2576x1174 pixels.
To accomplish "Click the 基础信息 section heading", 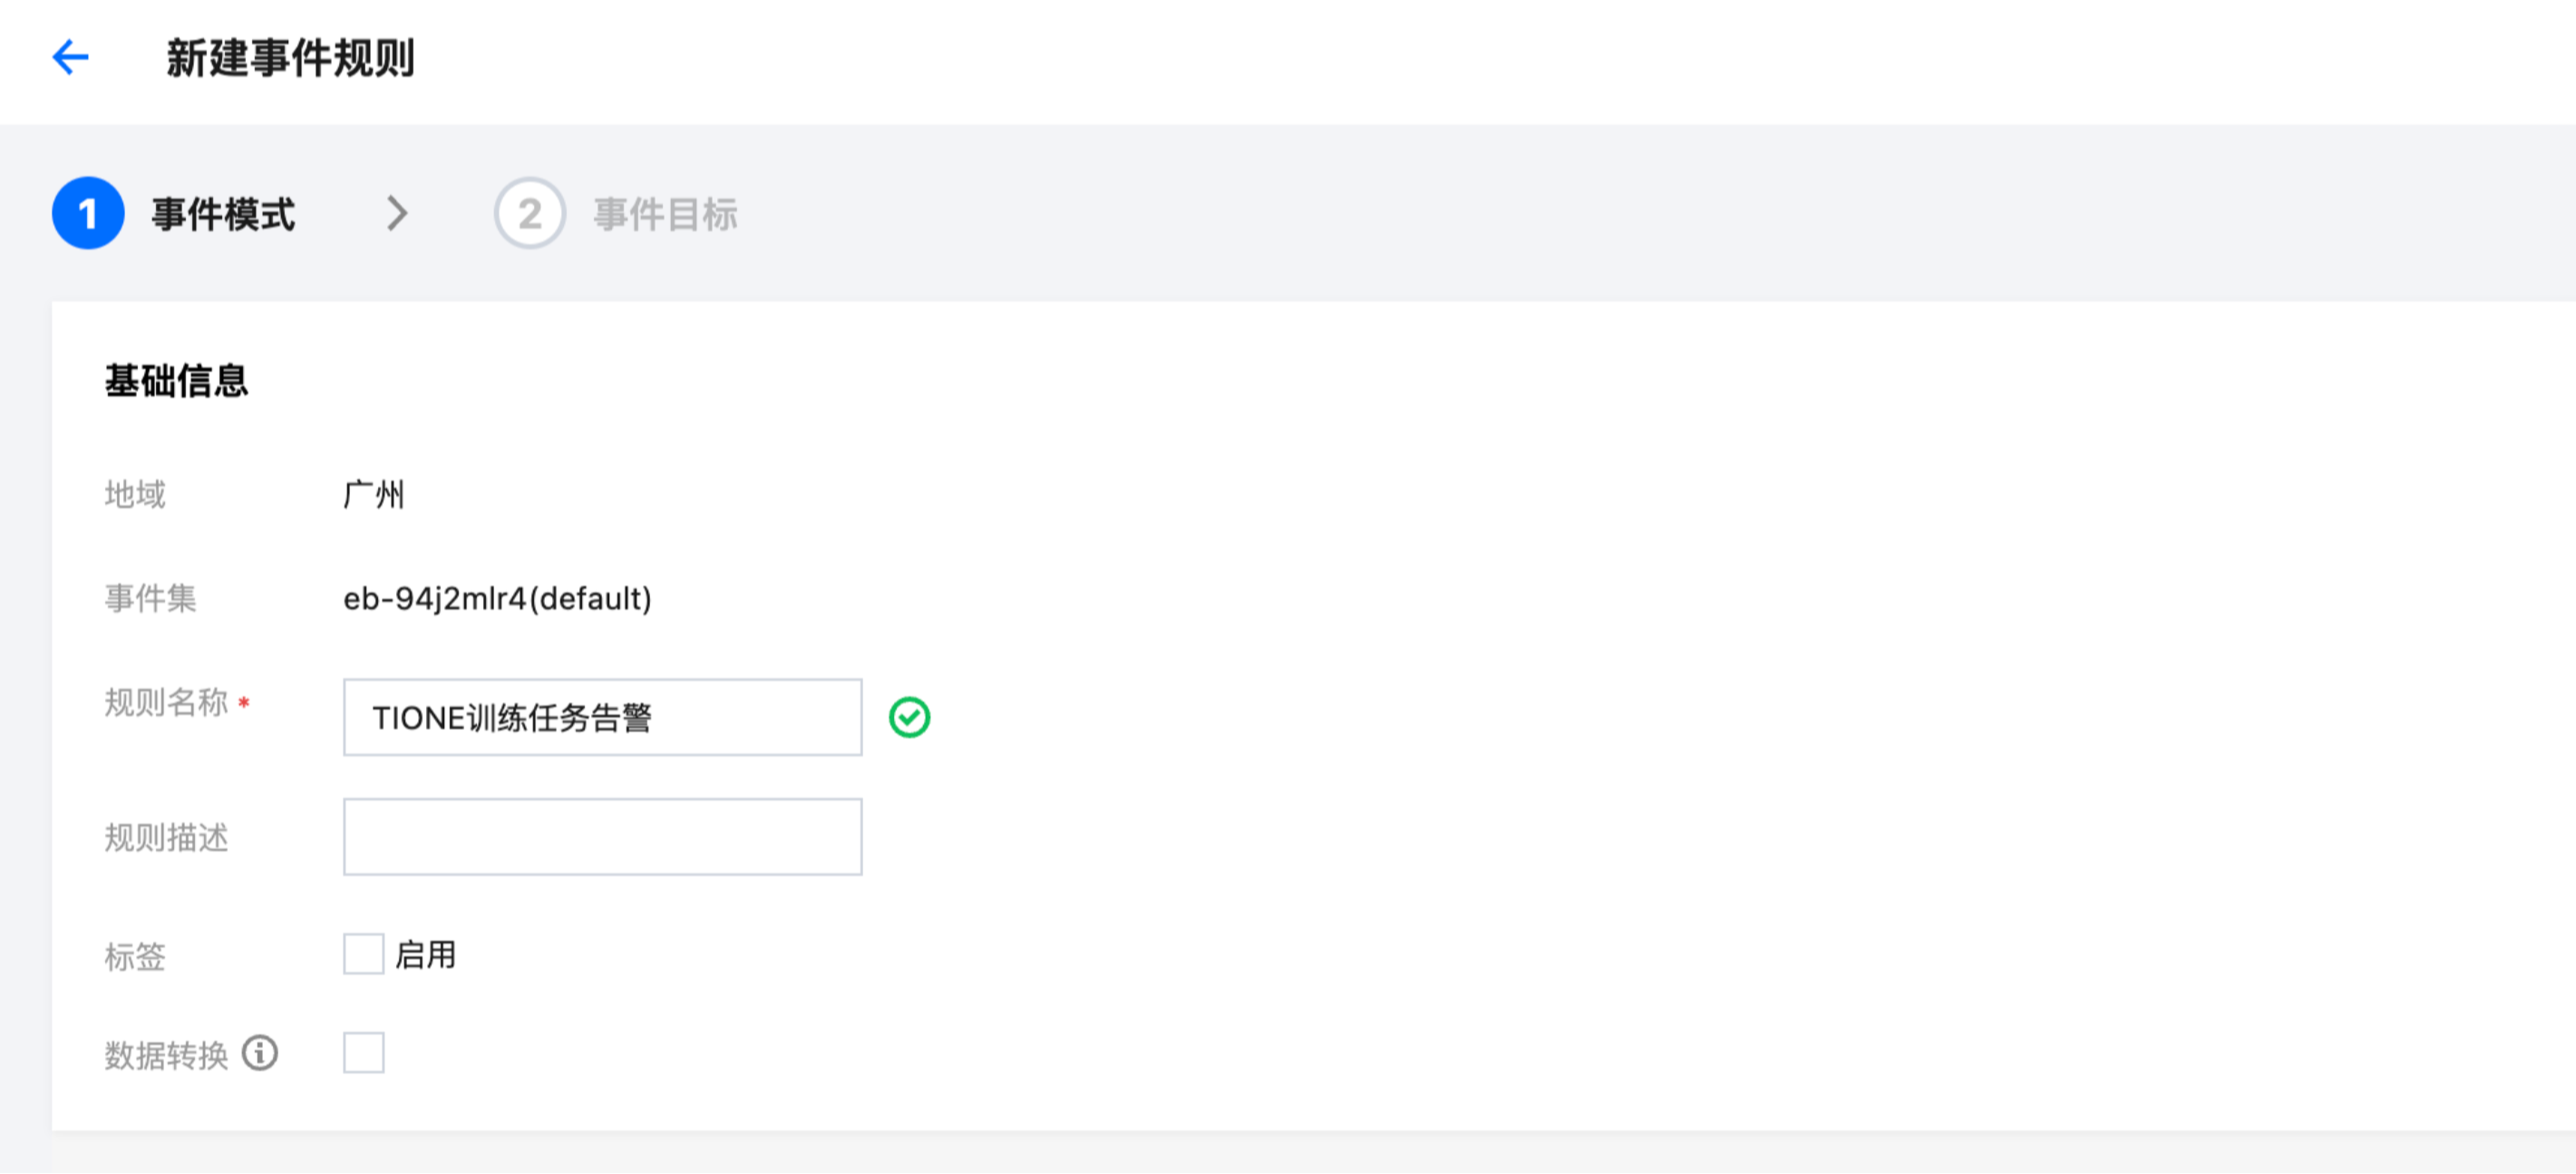I will point(177,381).
